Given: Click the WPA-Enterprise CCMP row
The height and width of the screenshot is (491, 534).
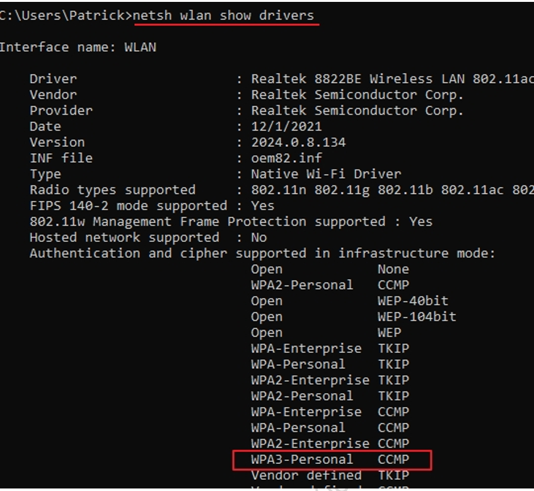Looking at the screenshot, I should coord(330,412).
